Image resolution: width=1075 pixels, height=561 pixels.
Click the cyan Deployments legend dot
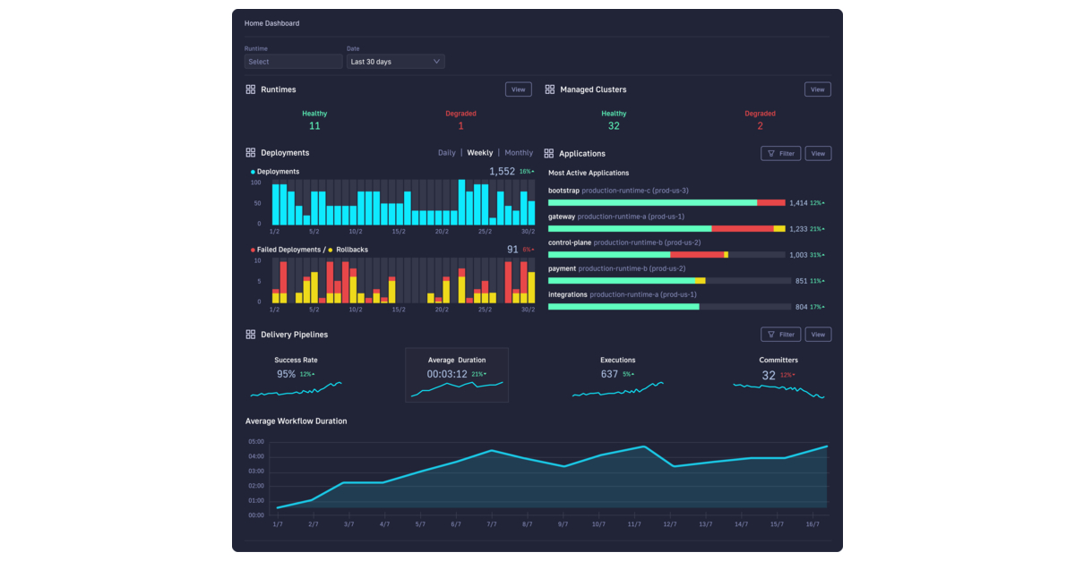coord(254,172)
